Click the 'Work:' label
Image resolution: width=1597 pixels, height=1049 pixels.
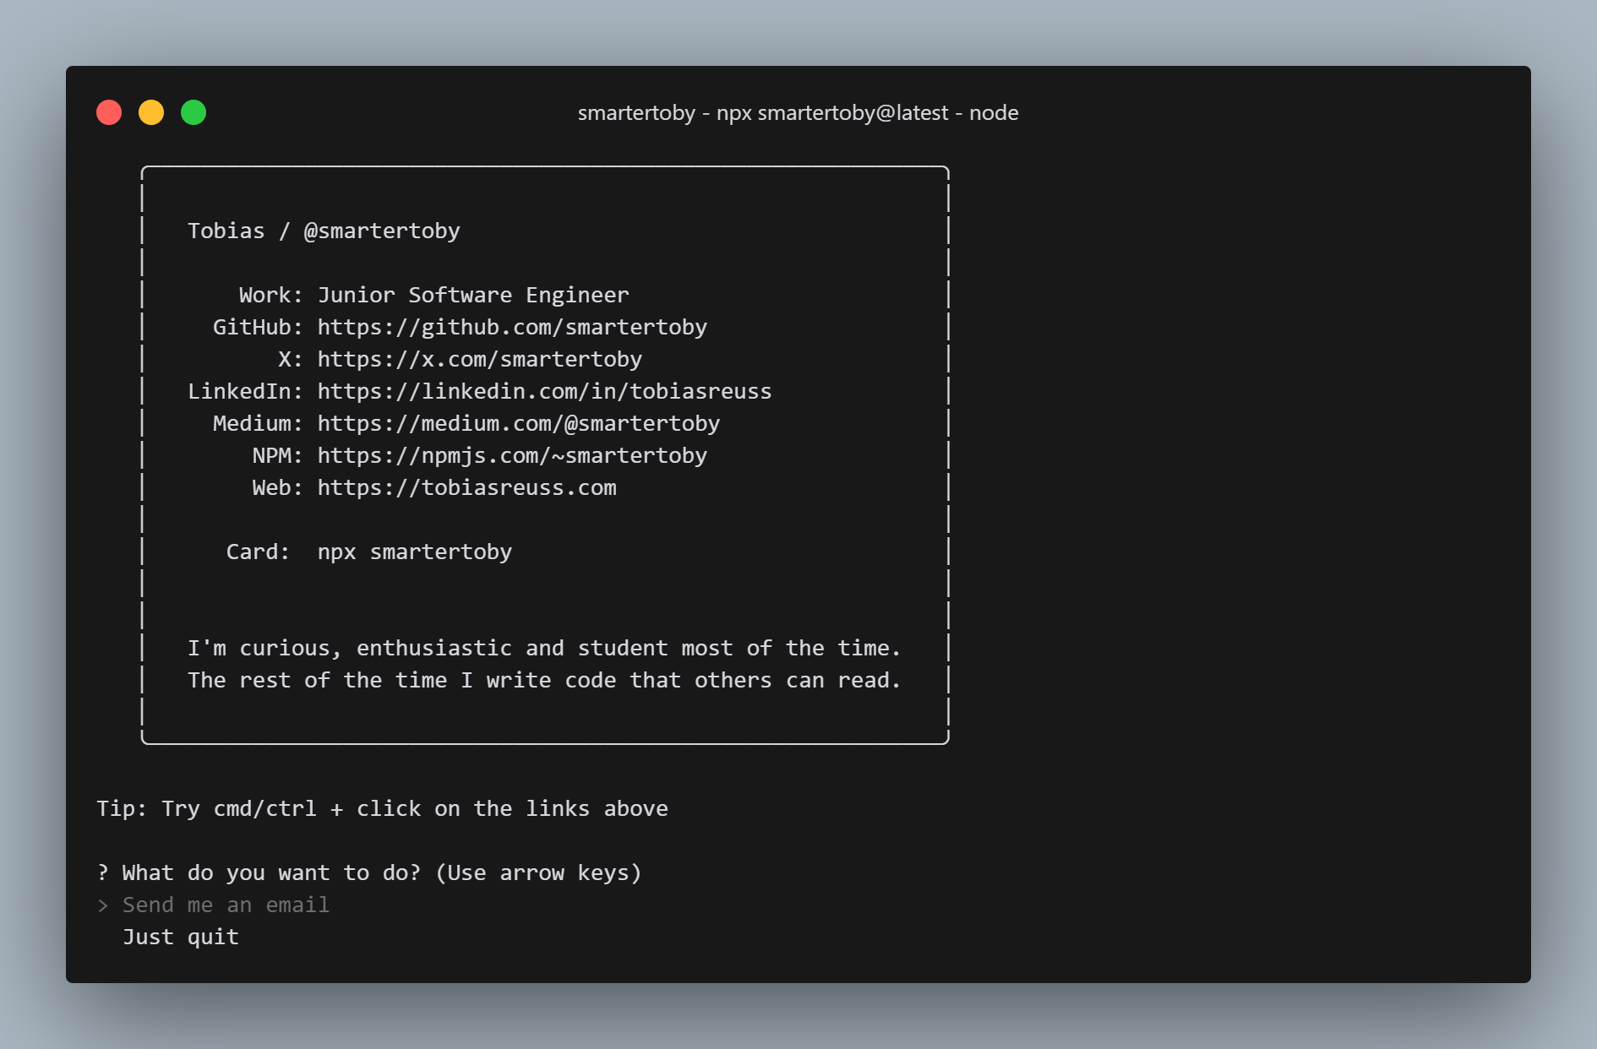pyautogui.click(x=270, y=296)
